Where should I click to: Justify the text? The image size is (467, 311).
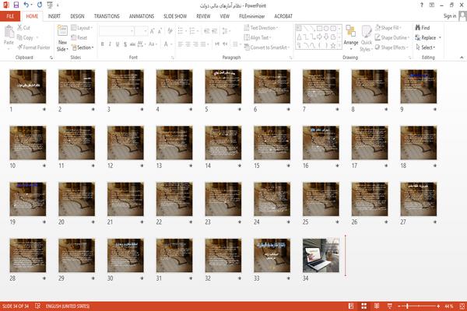203,44
